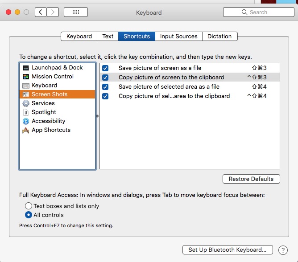Viewport: 298px width, 262px height.
Task: Click the ⇧⌘3 key combination
Action: pos(259,68)
